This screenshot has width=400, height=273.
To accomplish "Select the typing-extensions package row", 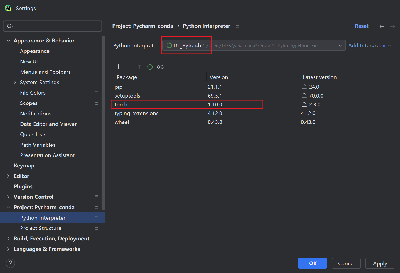I will coord(253,113).
